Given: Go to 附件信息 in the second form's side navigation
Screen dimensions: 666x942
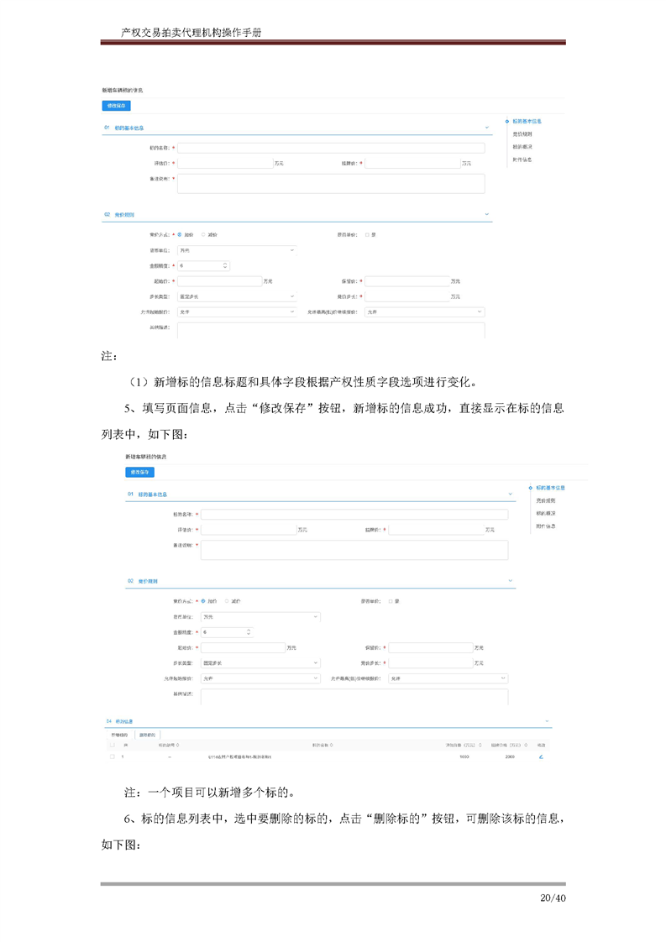Looking at the screenshot, I should point(546,526).
